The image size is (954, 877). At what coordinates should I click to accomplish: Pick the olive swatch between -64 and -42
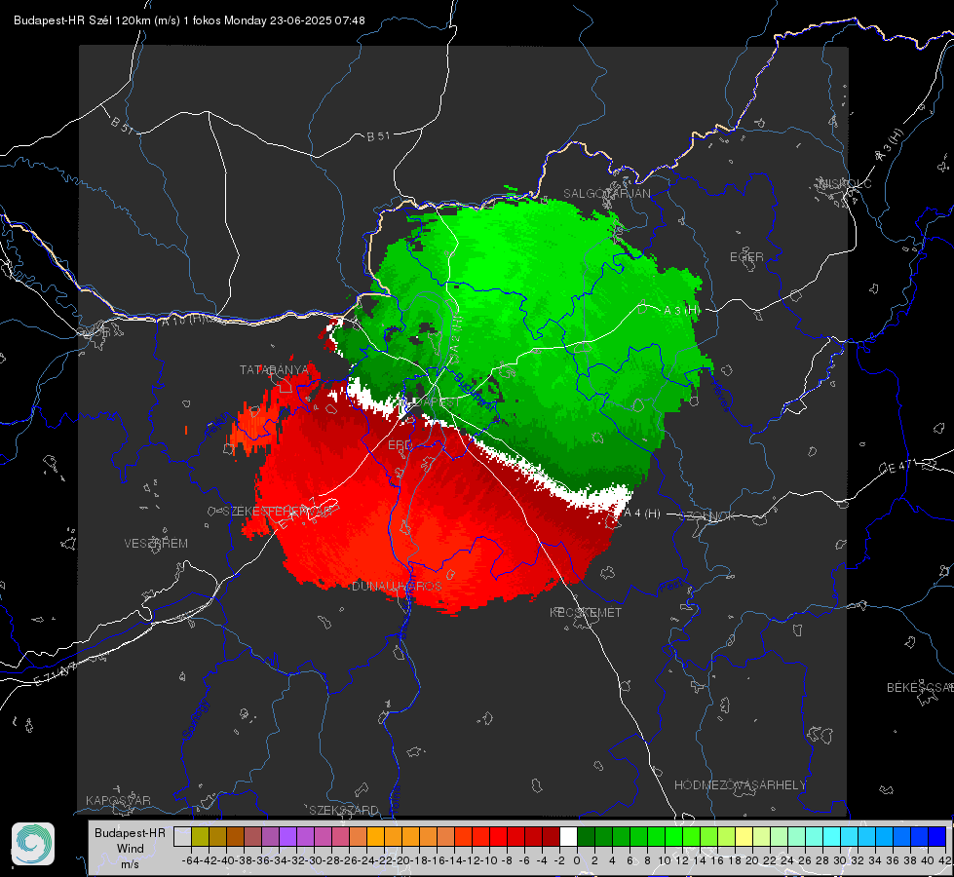200,837
